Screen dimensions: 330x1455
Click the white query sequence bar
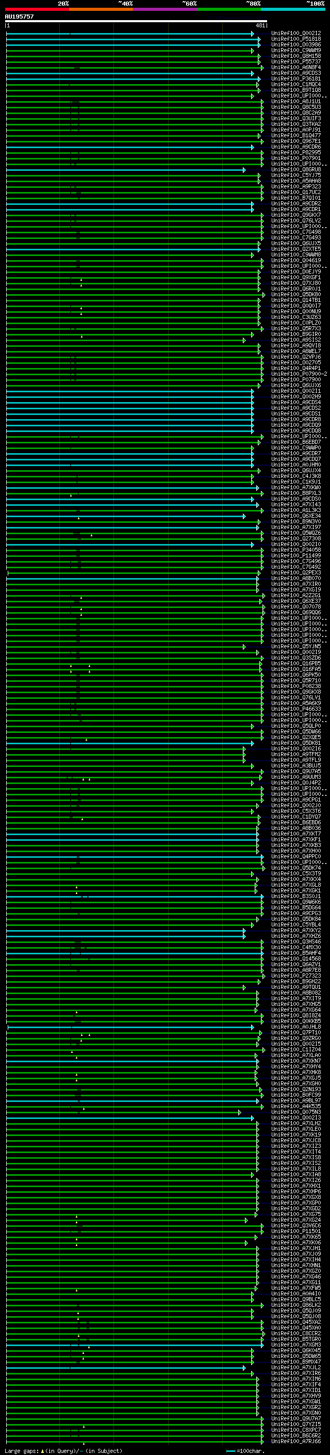(x=136, y=22)
